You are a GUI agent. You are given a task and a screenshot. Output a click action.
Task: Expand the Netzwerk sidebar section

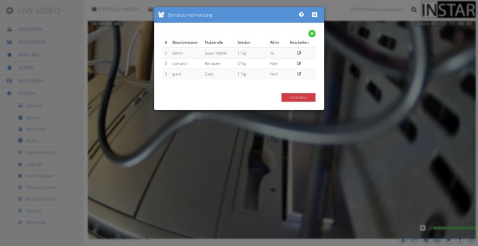click(29, 29)
